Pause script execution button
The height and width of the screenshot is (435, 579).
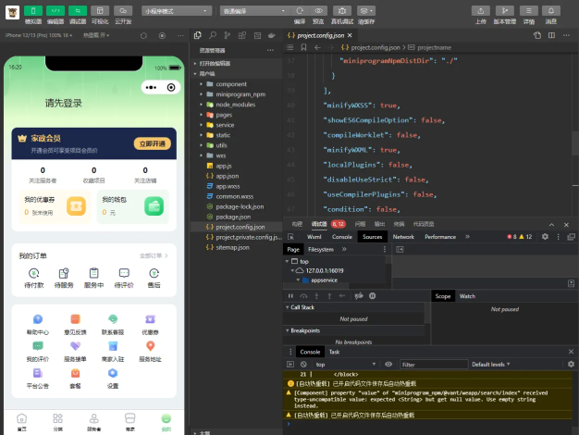[290, 295]
